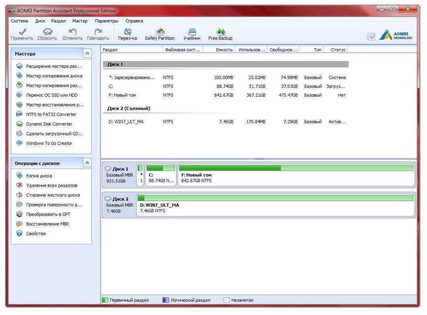Image resolution: width=427 pixels, height=315 pixels.
Task: Open the Параметры menu
Action: click(107, 21)
